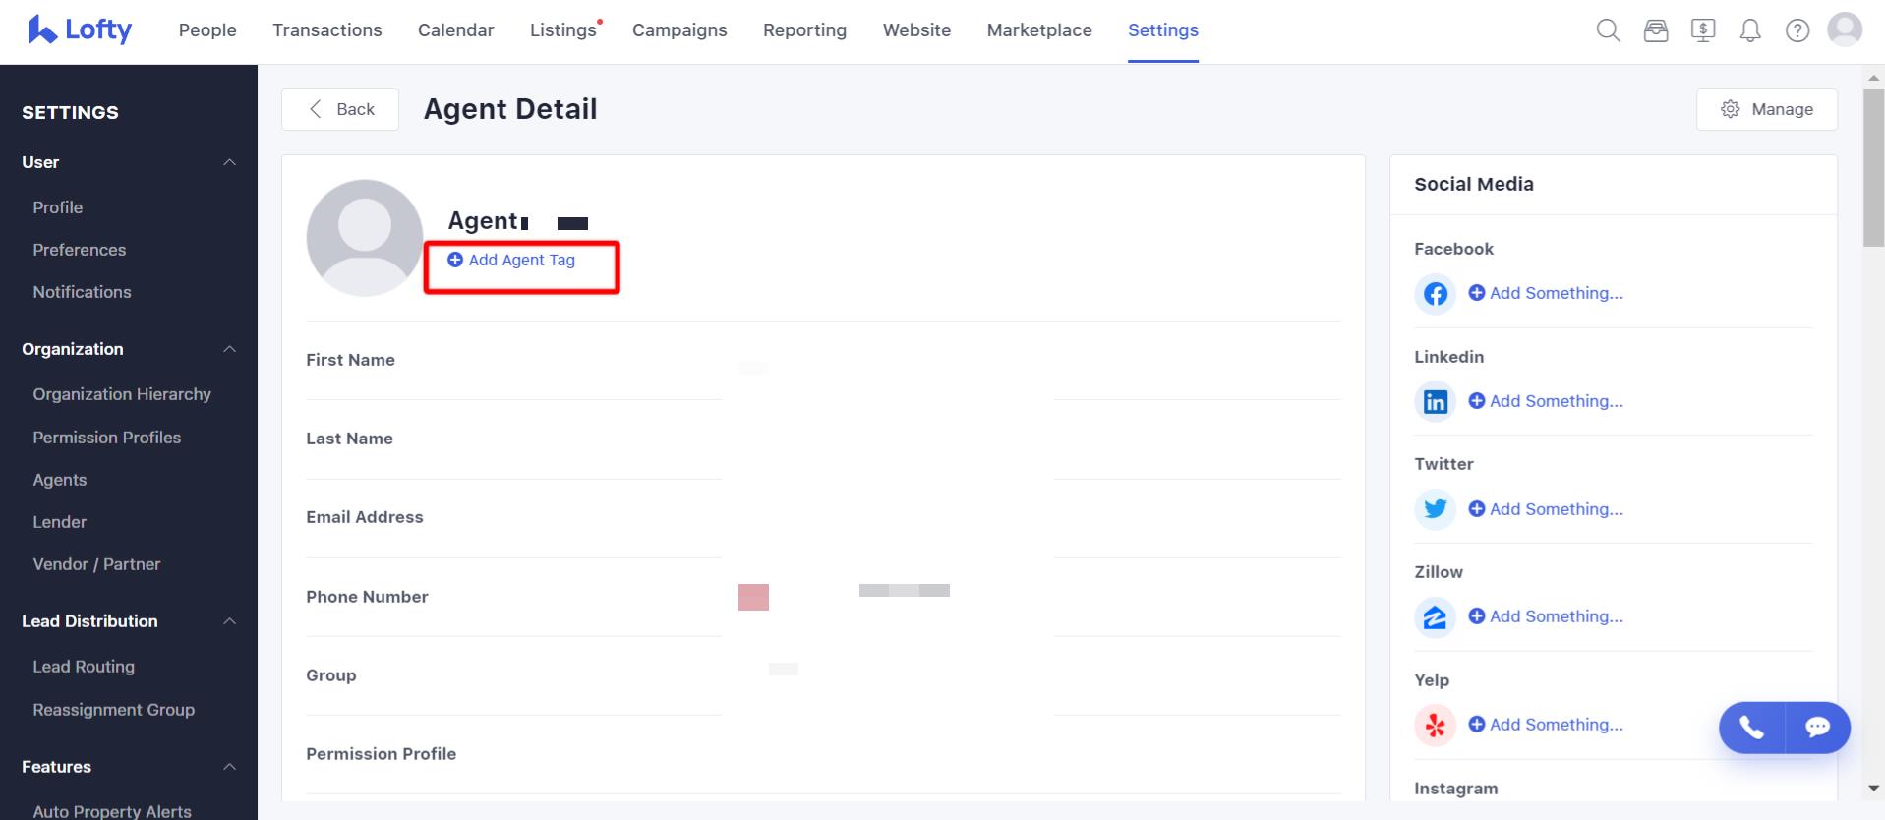Open Lead Routing
Image resolution: width=1885 pixels, height=820 pixels.
(x=84, y=667)
